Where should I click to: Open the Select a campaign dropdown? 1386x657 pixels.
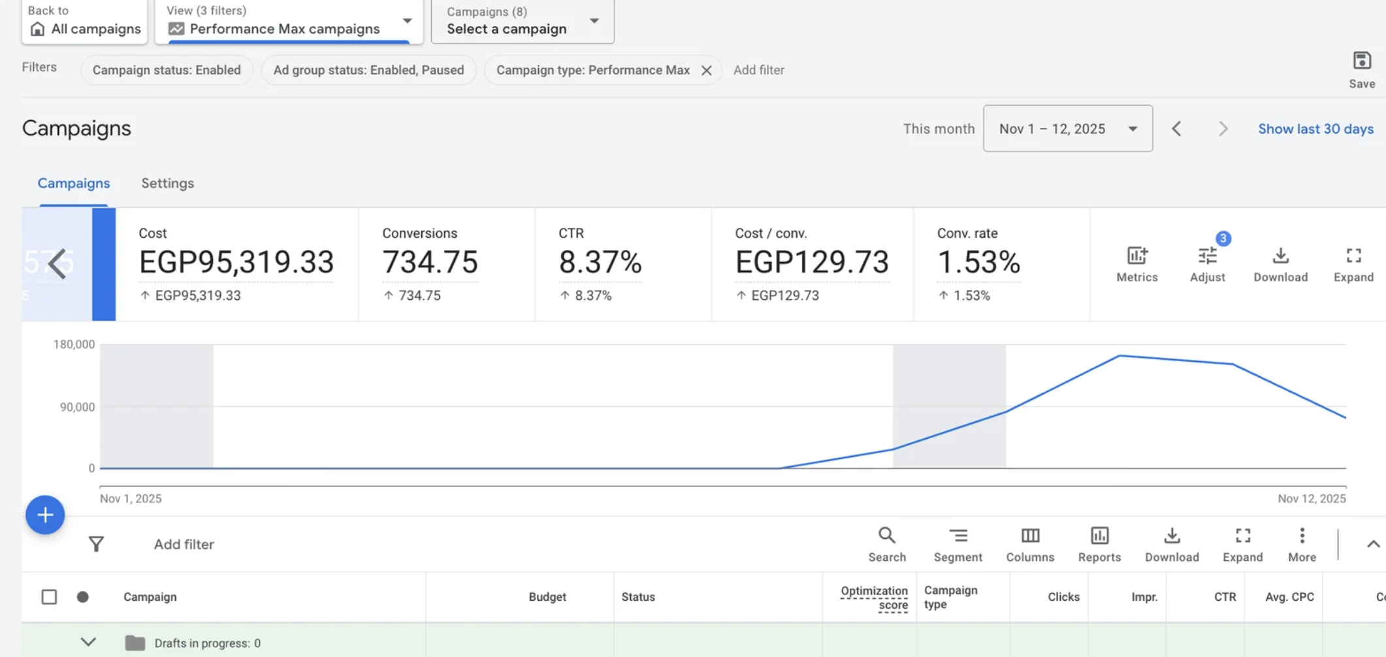(523, 22)
